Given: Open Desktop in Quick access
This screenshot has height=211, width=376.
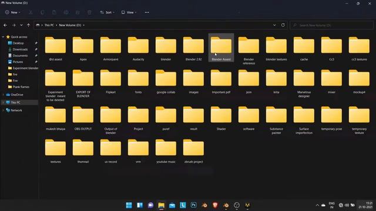Looking at the screenshot, I should [x=18, y=43].
